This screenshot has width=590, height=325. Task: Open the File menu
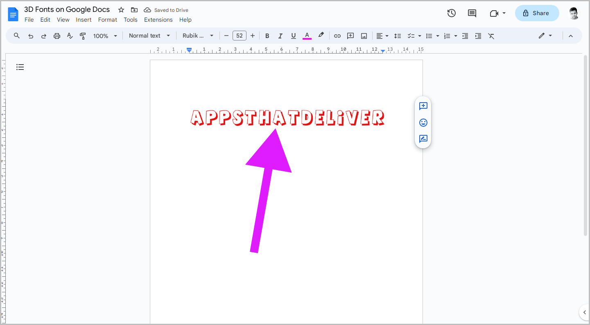click(29, 20)
